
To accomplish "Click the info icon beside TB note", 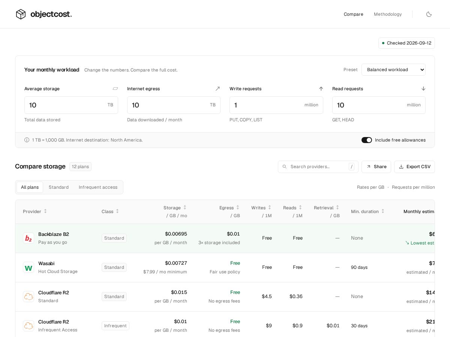I will [x=27, y=140].
